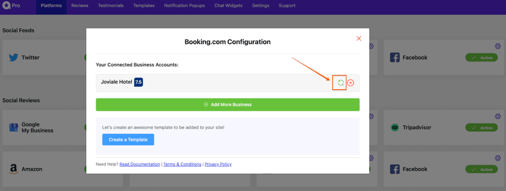This screenshot has height=191, width=506.
Task: Click the sync refresh icon for Joviale Hotel
Action: (341, 83)
